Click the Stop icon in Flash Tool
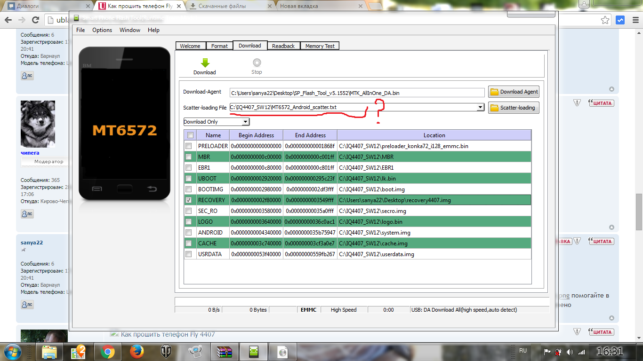 pyautogui.click(x=257, y=63)
